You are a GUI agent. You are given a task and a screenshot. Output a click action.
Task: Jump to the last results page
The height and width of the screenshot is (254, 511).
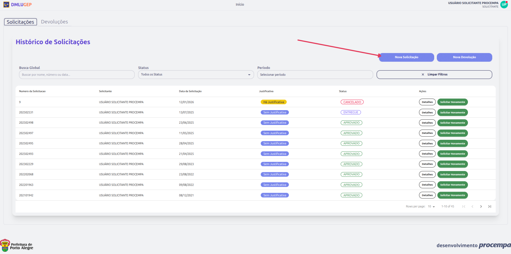[x=489, y=206]
